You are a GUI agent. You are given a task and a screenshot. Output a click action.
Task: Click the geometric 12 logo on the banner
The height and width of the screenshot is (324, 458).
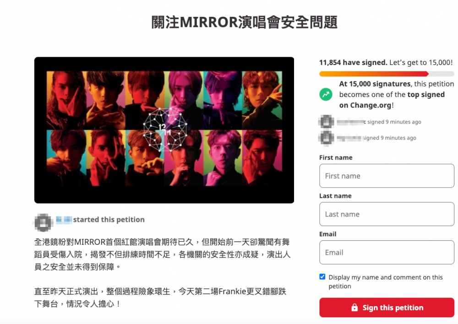(165, 130)
